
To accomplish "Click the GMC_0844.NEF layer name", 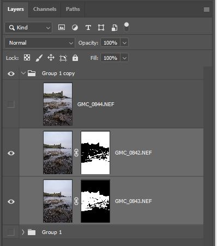I will [x=96, y=104].
